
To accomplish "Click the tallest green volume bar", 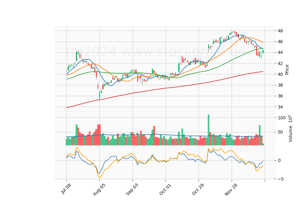I will pyautogui.click(x=208, y=130).
